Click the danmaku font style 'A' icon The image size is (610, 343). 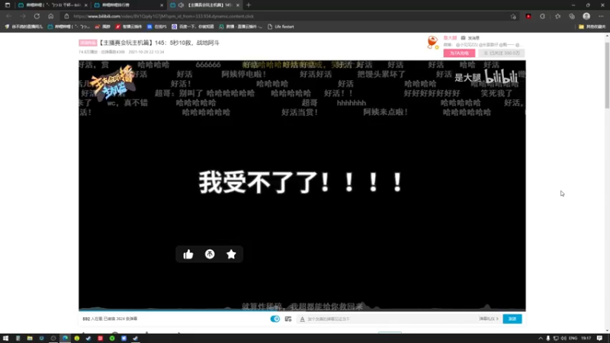(302, 319)
